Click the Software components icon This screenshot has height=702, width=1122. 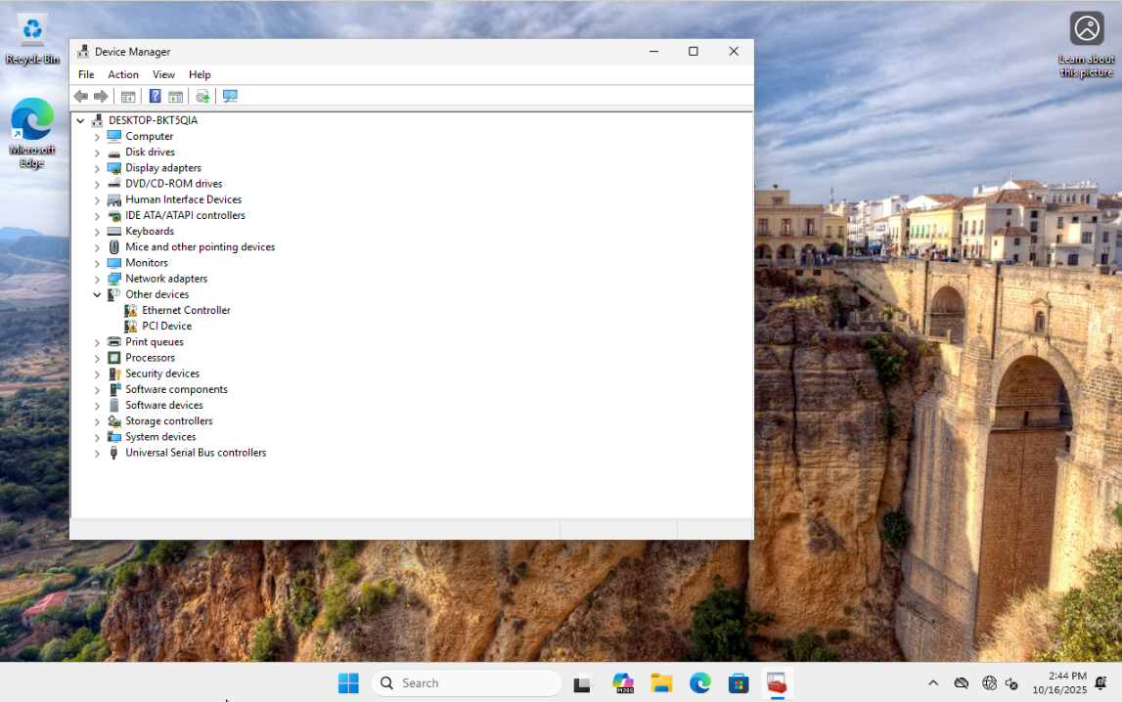(x=113, y=389)
